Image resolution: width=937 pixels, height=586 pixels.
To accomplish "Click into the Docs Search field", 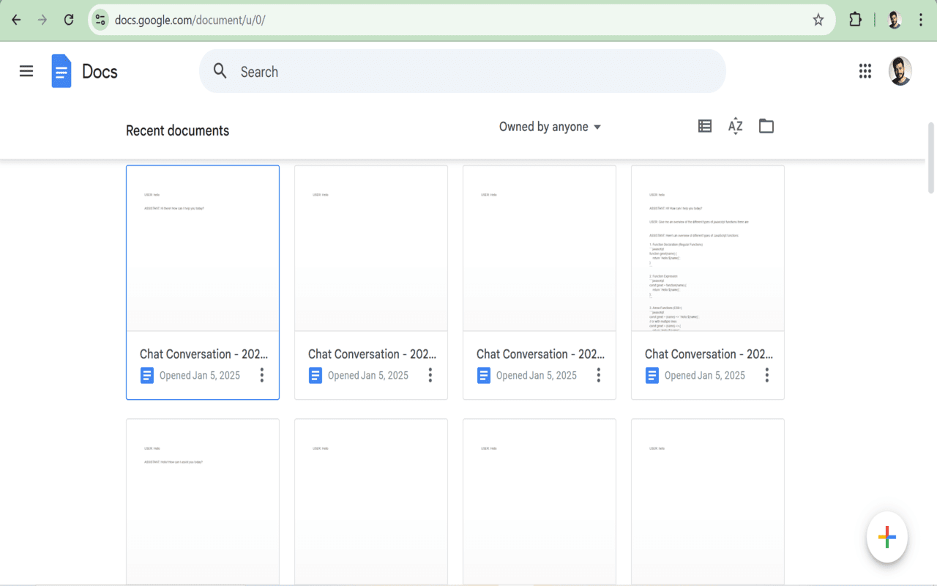I will 463,71.
